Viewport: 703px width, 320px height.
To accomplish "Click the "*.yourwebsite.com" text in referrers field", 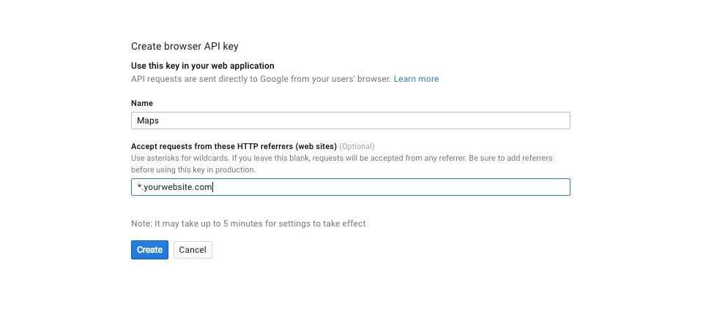I will [x=175, y=188].
